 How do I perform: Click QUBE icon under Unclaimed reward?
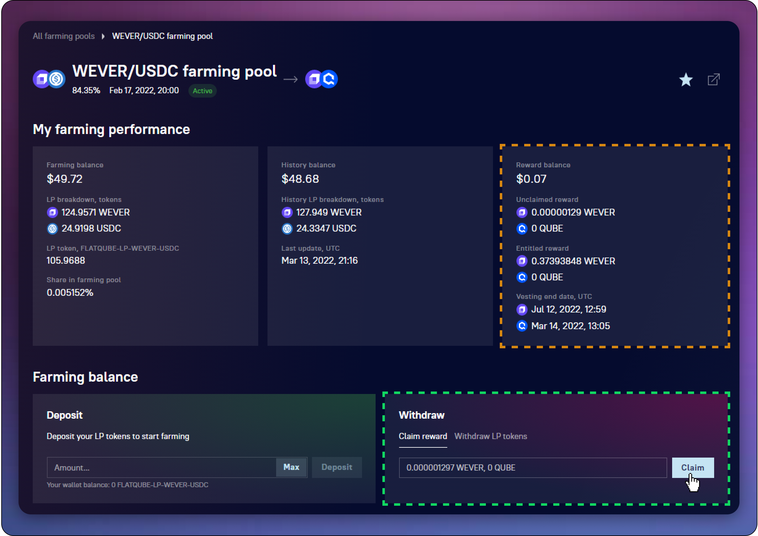click(522, 229)
